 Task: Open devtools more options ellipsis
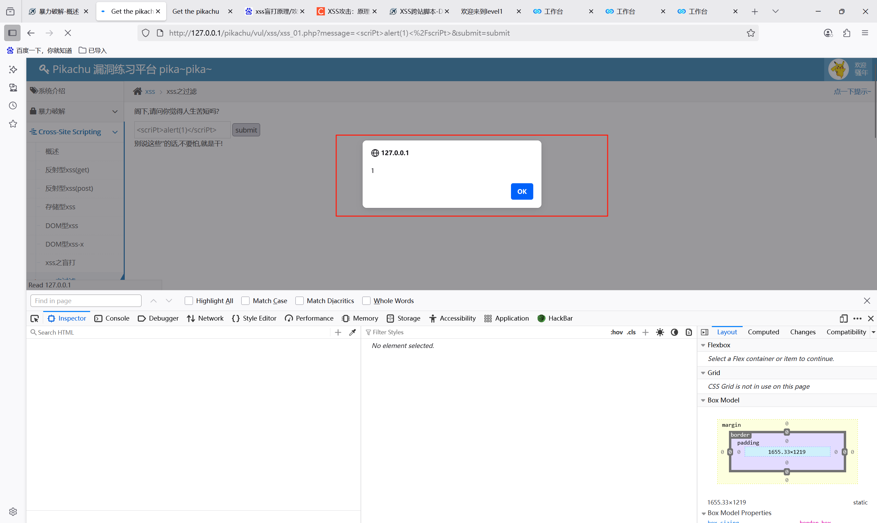tap(857, 319)
